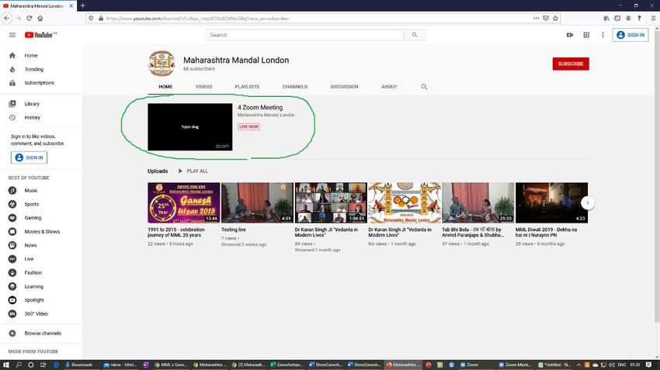The width and height of the screenshot is (660, 370).
Task: Open the YouTube apps grid icon
Action: 586,35
